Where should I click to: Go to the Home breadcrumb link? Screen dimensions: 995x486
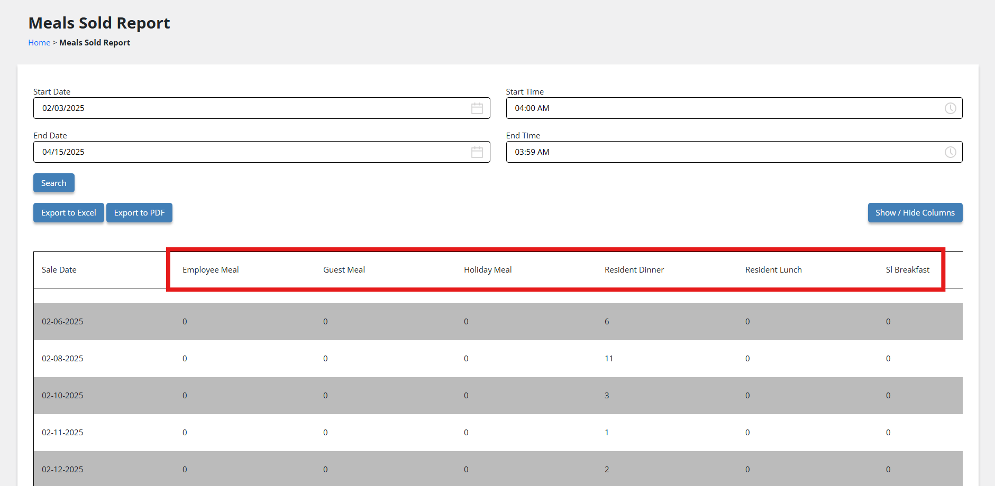(x=39, y=43)
